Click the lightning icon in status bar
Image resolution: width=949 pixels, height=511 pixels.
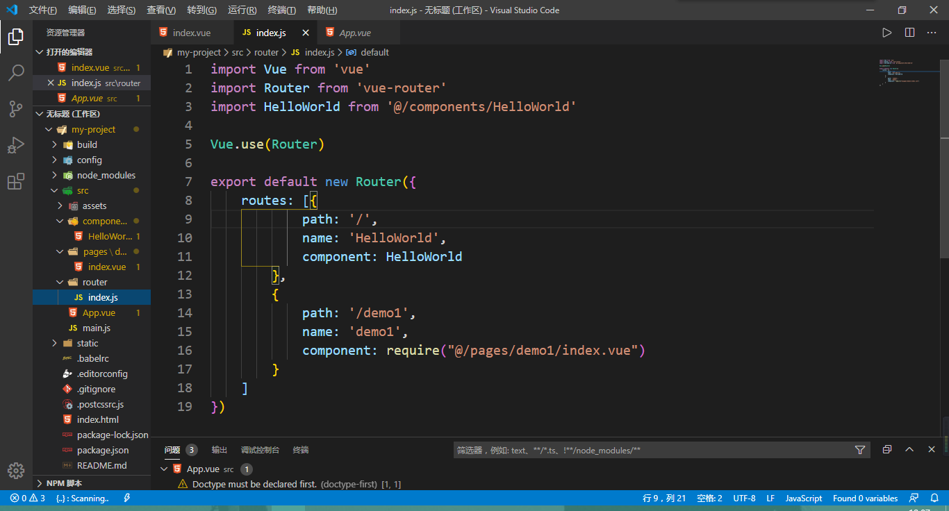127,499
